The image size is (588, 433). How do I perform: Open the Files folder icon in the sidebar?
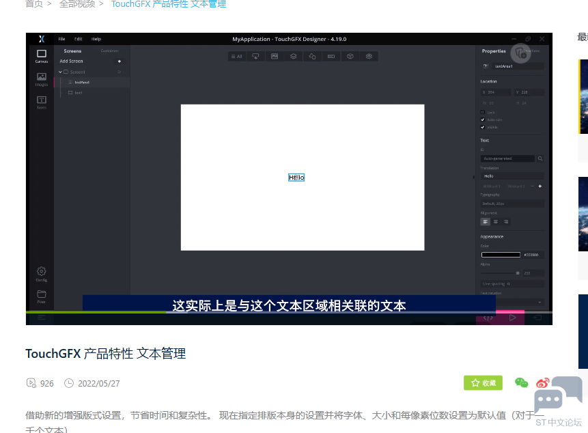[x=41, y=296]
